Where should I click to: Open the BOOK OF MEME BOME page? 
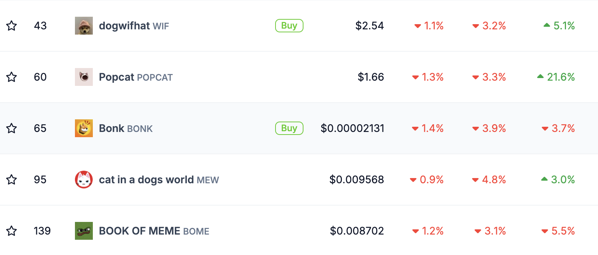point(154,231)
